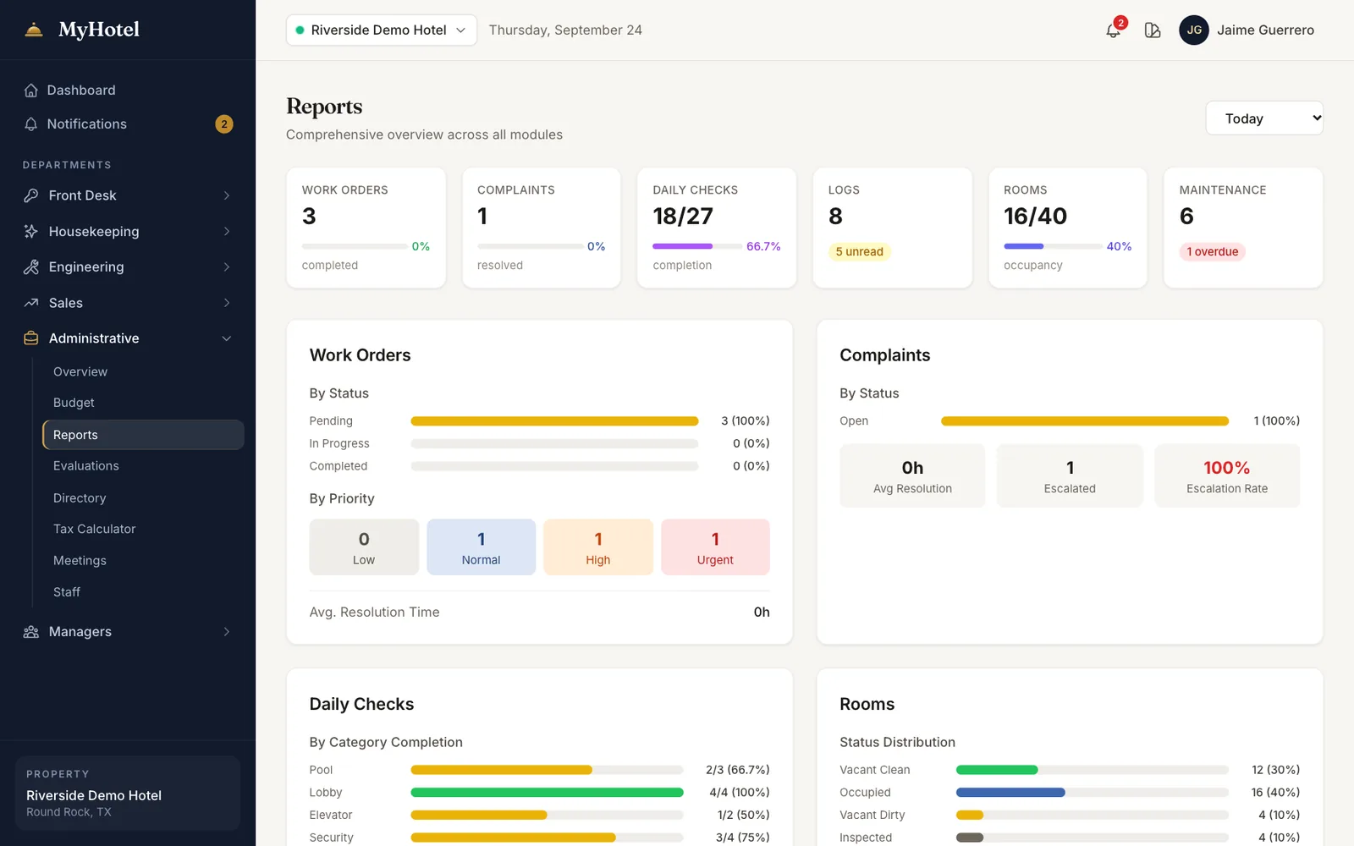Select Reports in the sidebar
This screenshot has height=846, width=1354.
coord(143,435)
